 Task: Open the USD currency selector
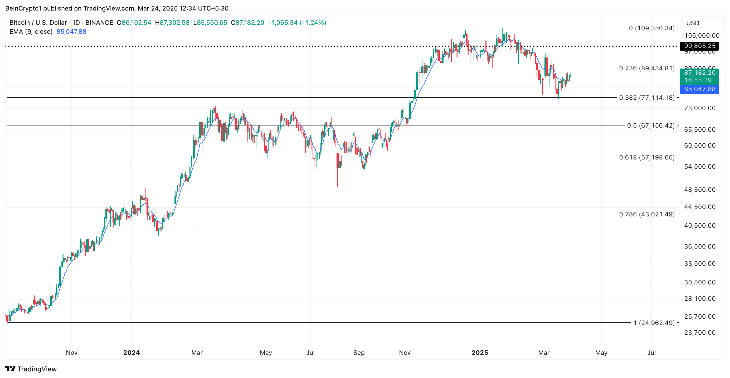click(693, 23)
